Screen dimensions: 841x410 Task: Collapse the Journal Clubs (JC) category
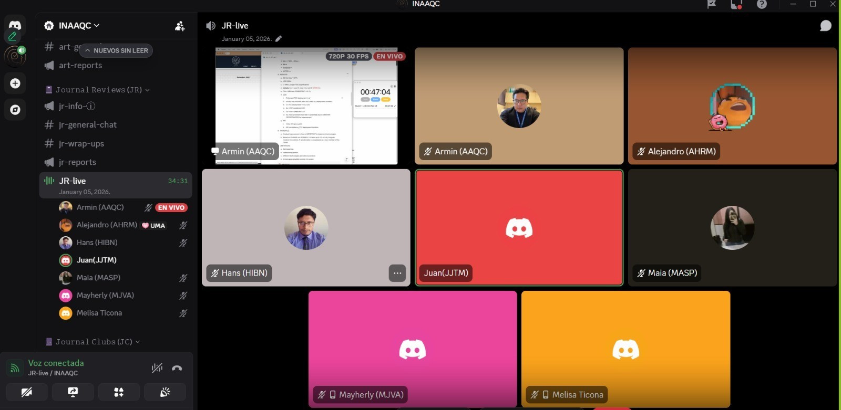94,342
